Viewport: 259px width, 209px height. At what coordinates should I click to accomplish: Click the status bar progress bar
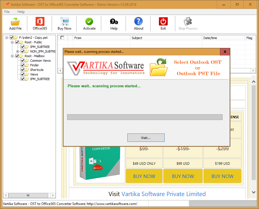tap(223, 204)
